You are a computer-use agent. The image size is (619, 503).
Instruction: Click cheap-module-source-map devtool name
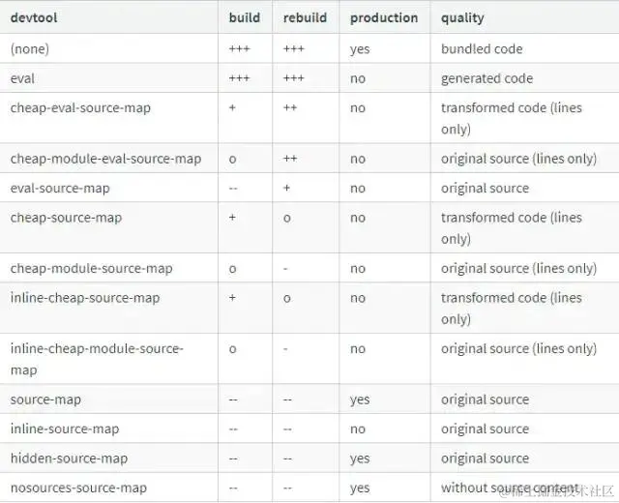[x=92, y=269]
